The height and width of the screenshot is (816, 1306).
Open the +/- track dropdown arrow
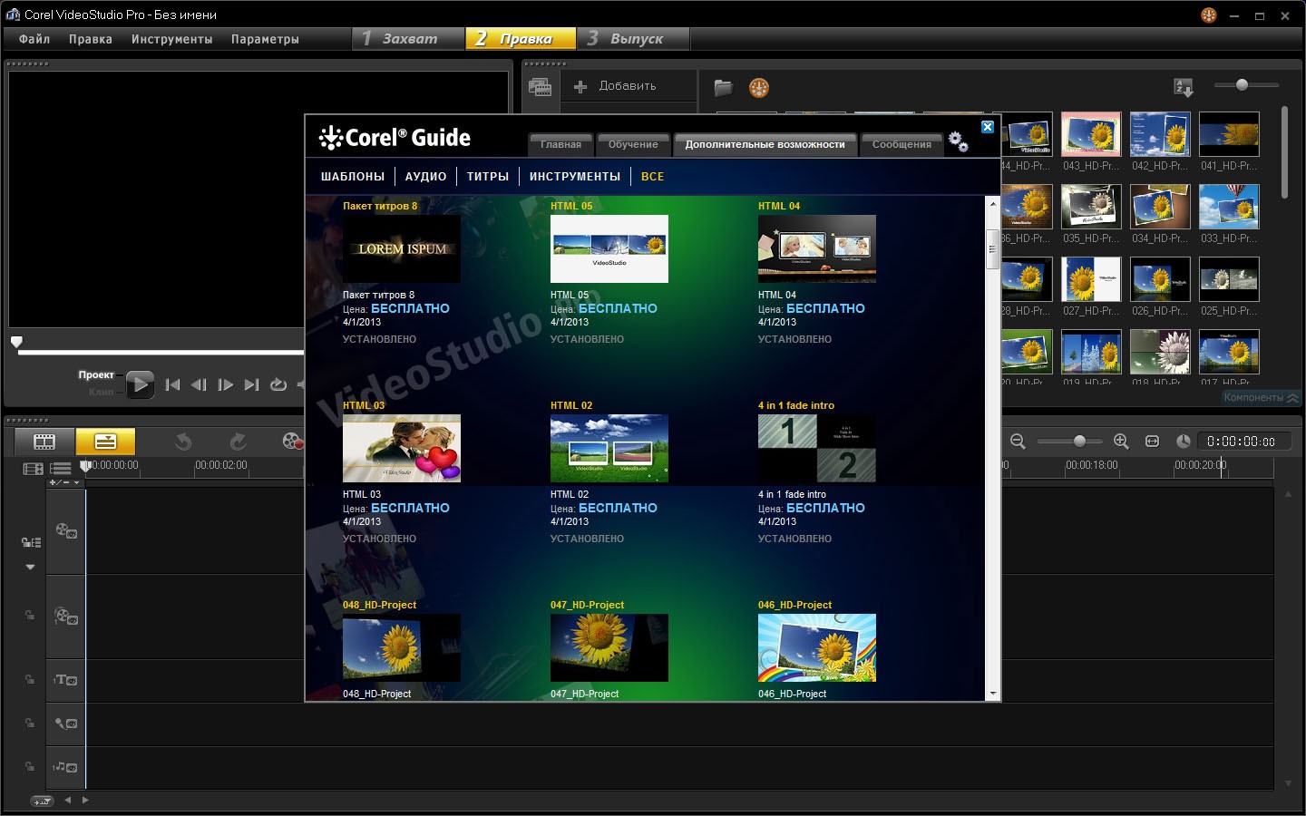[x=76, y=483]
